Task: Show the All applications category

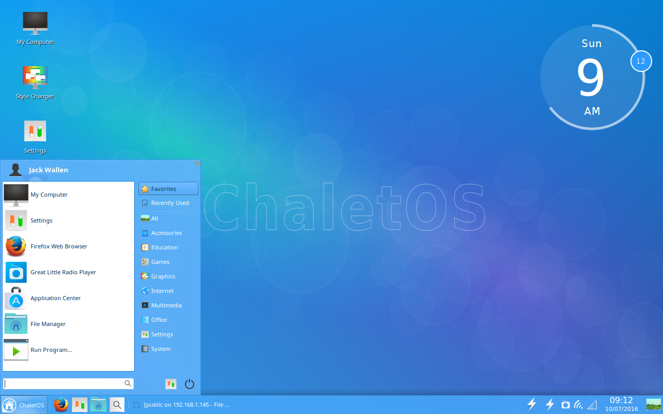Action: point(168,218)
